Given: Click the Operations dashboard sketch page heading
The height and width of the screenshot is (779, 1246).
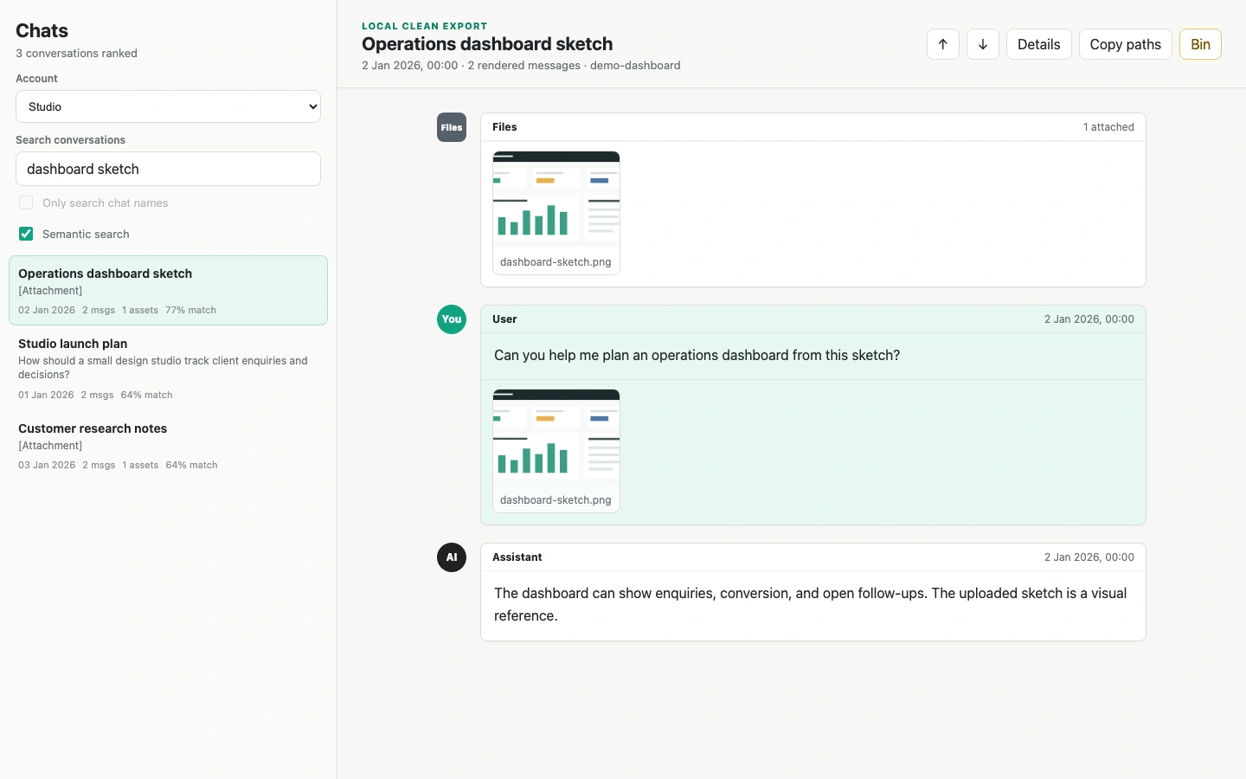Looking at the screenshot, I should click(487, 44).
